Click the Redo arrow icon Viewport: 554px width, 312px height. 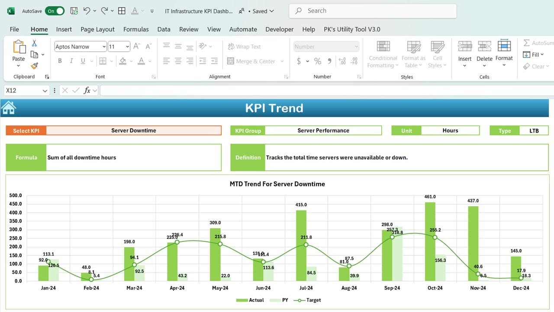(x=104, y=11)
